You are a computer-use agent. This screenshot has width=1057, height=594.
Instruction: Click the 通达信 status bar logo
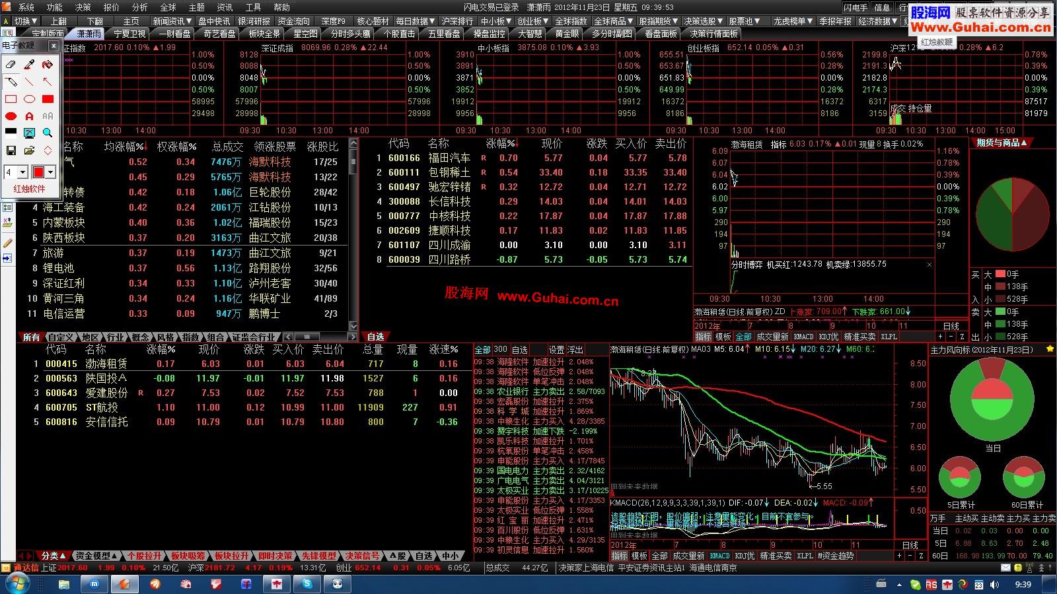click(x=20, y=568)
